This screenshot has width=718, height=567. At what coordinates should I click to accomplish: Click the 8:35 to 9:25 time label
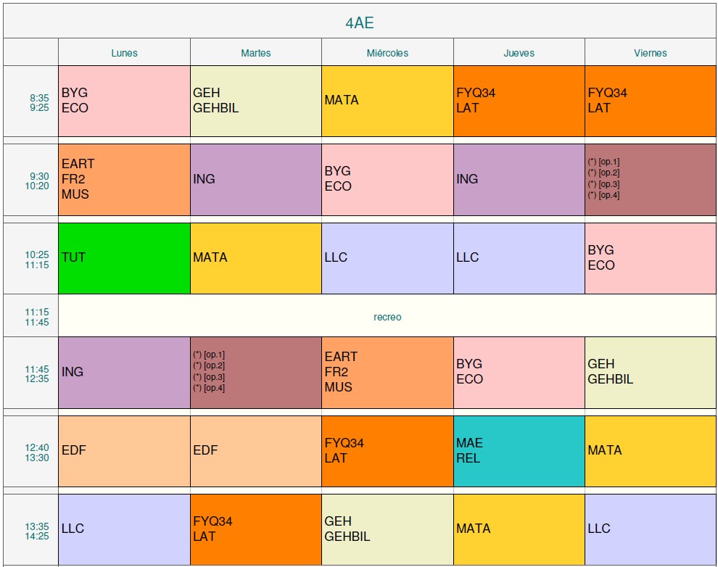pos(39,102)
